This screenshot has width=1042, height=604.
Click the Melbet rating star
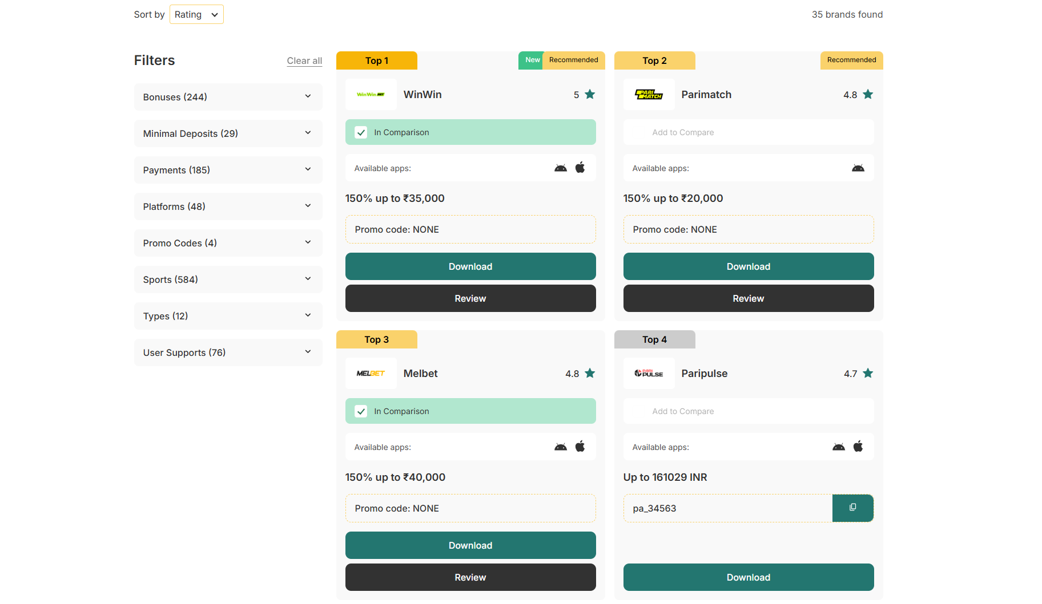tap(590, 373)
